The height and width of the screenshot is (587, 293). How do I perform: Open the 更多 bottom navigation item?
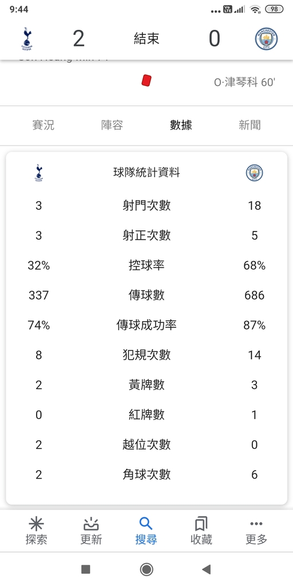256,531
